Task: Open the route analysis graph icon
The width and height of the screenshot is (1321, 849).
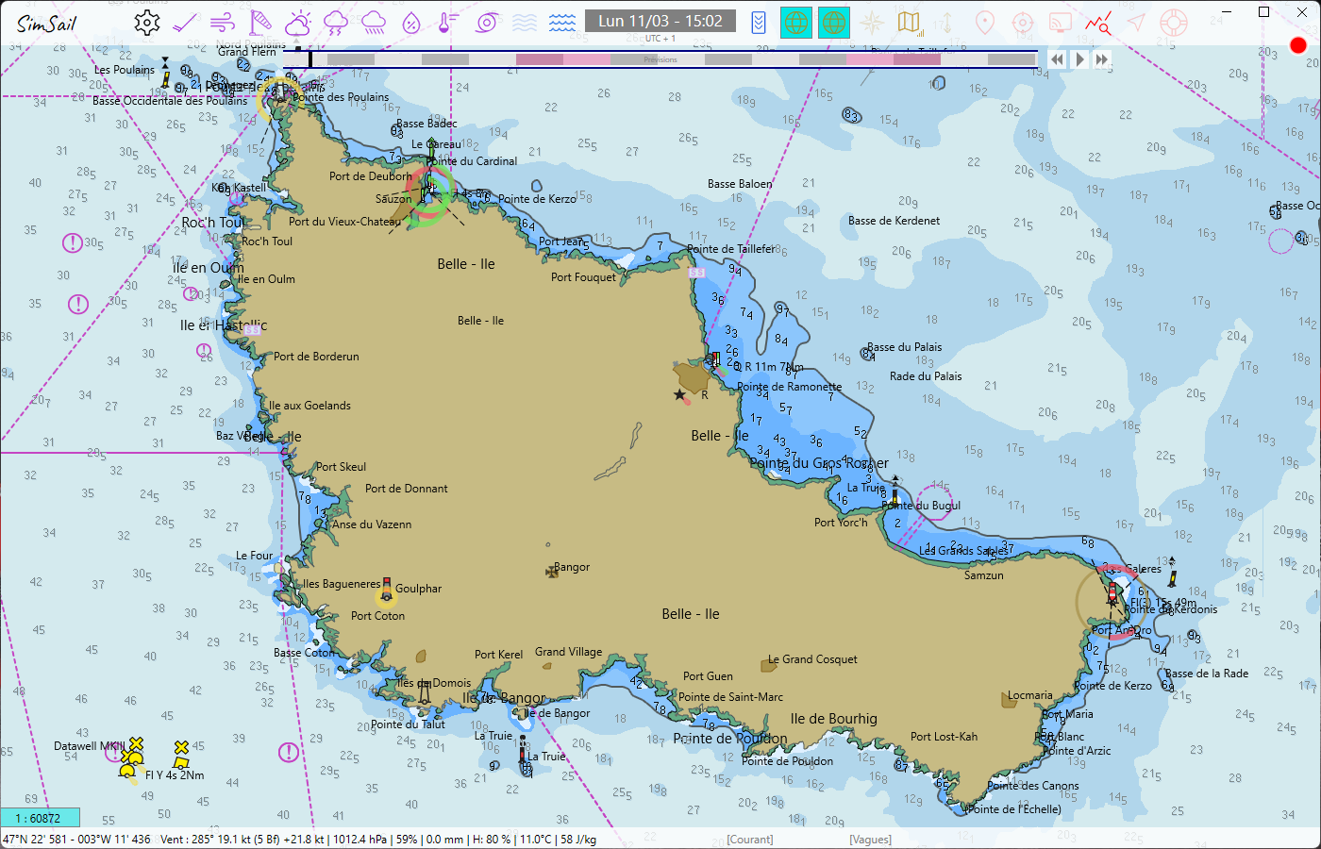Action: (x=1097, y=23)
